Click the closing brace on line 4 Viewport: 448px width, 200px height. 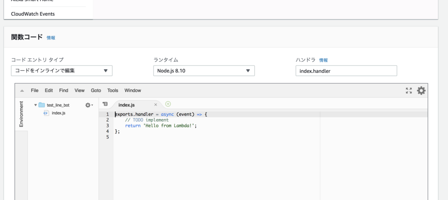[x=116, y=131]
